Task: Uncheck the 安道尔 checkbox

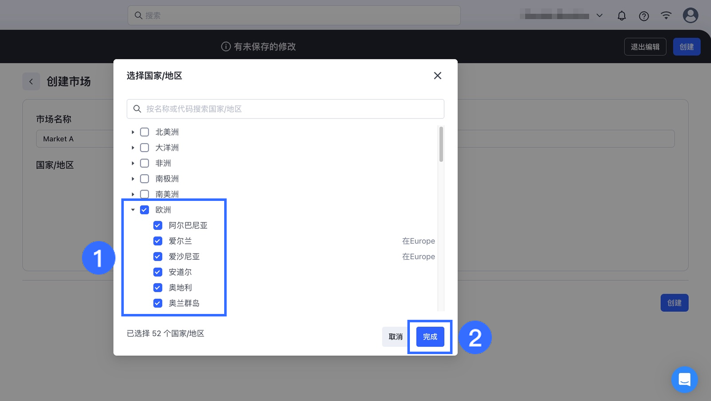Action: [158, 272]
